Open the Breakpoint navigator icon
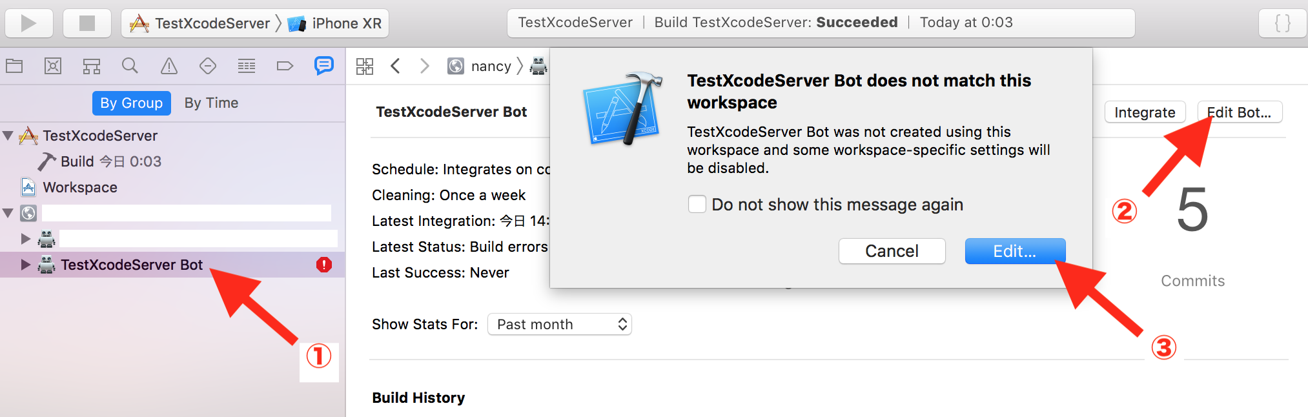The image size is (1308, 417). [x=285, y=66]
